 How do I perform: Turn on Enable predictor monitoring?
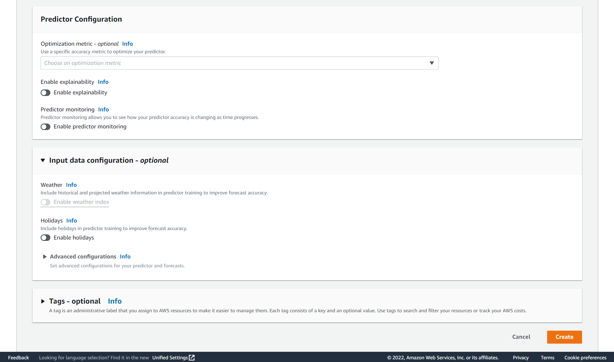(45, 127)
